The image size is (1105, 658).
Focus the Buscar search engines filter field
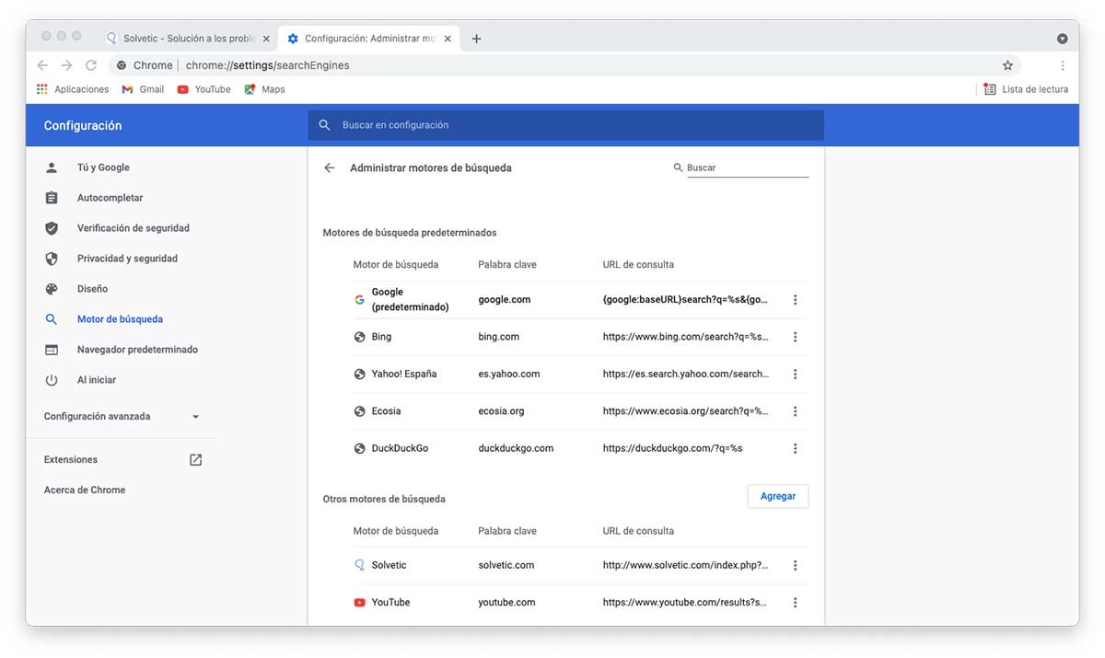click(x=747, y=168)
